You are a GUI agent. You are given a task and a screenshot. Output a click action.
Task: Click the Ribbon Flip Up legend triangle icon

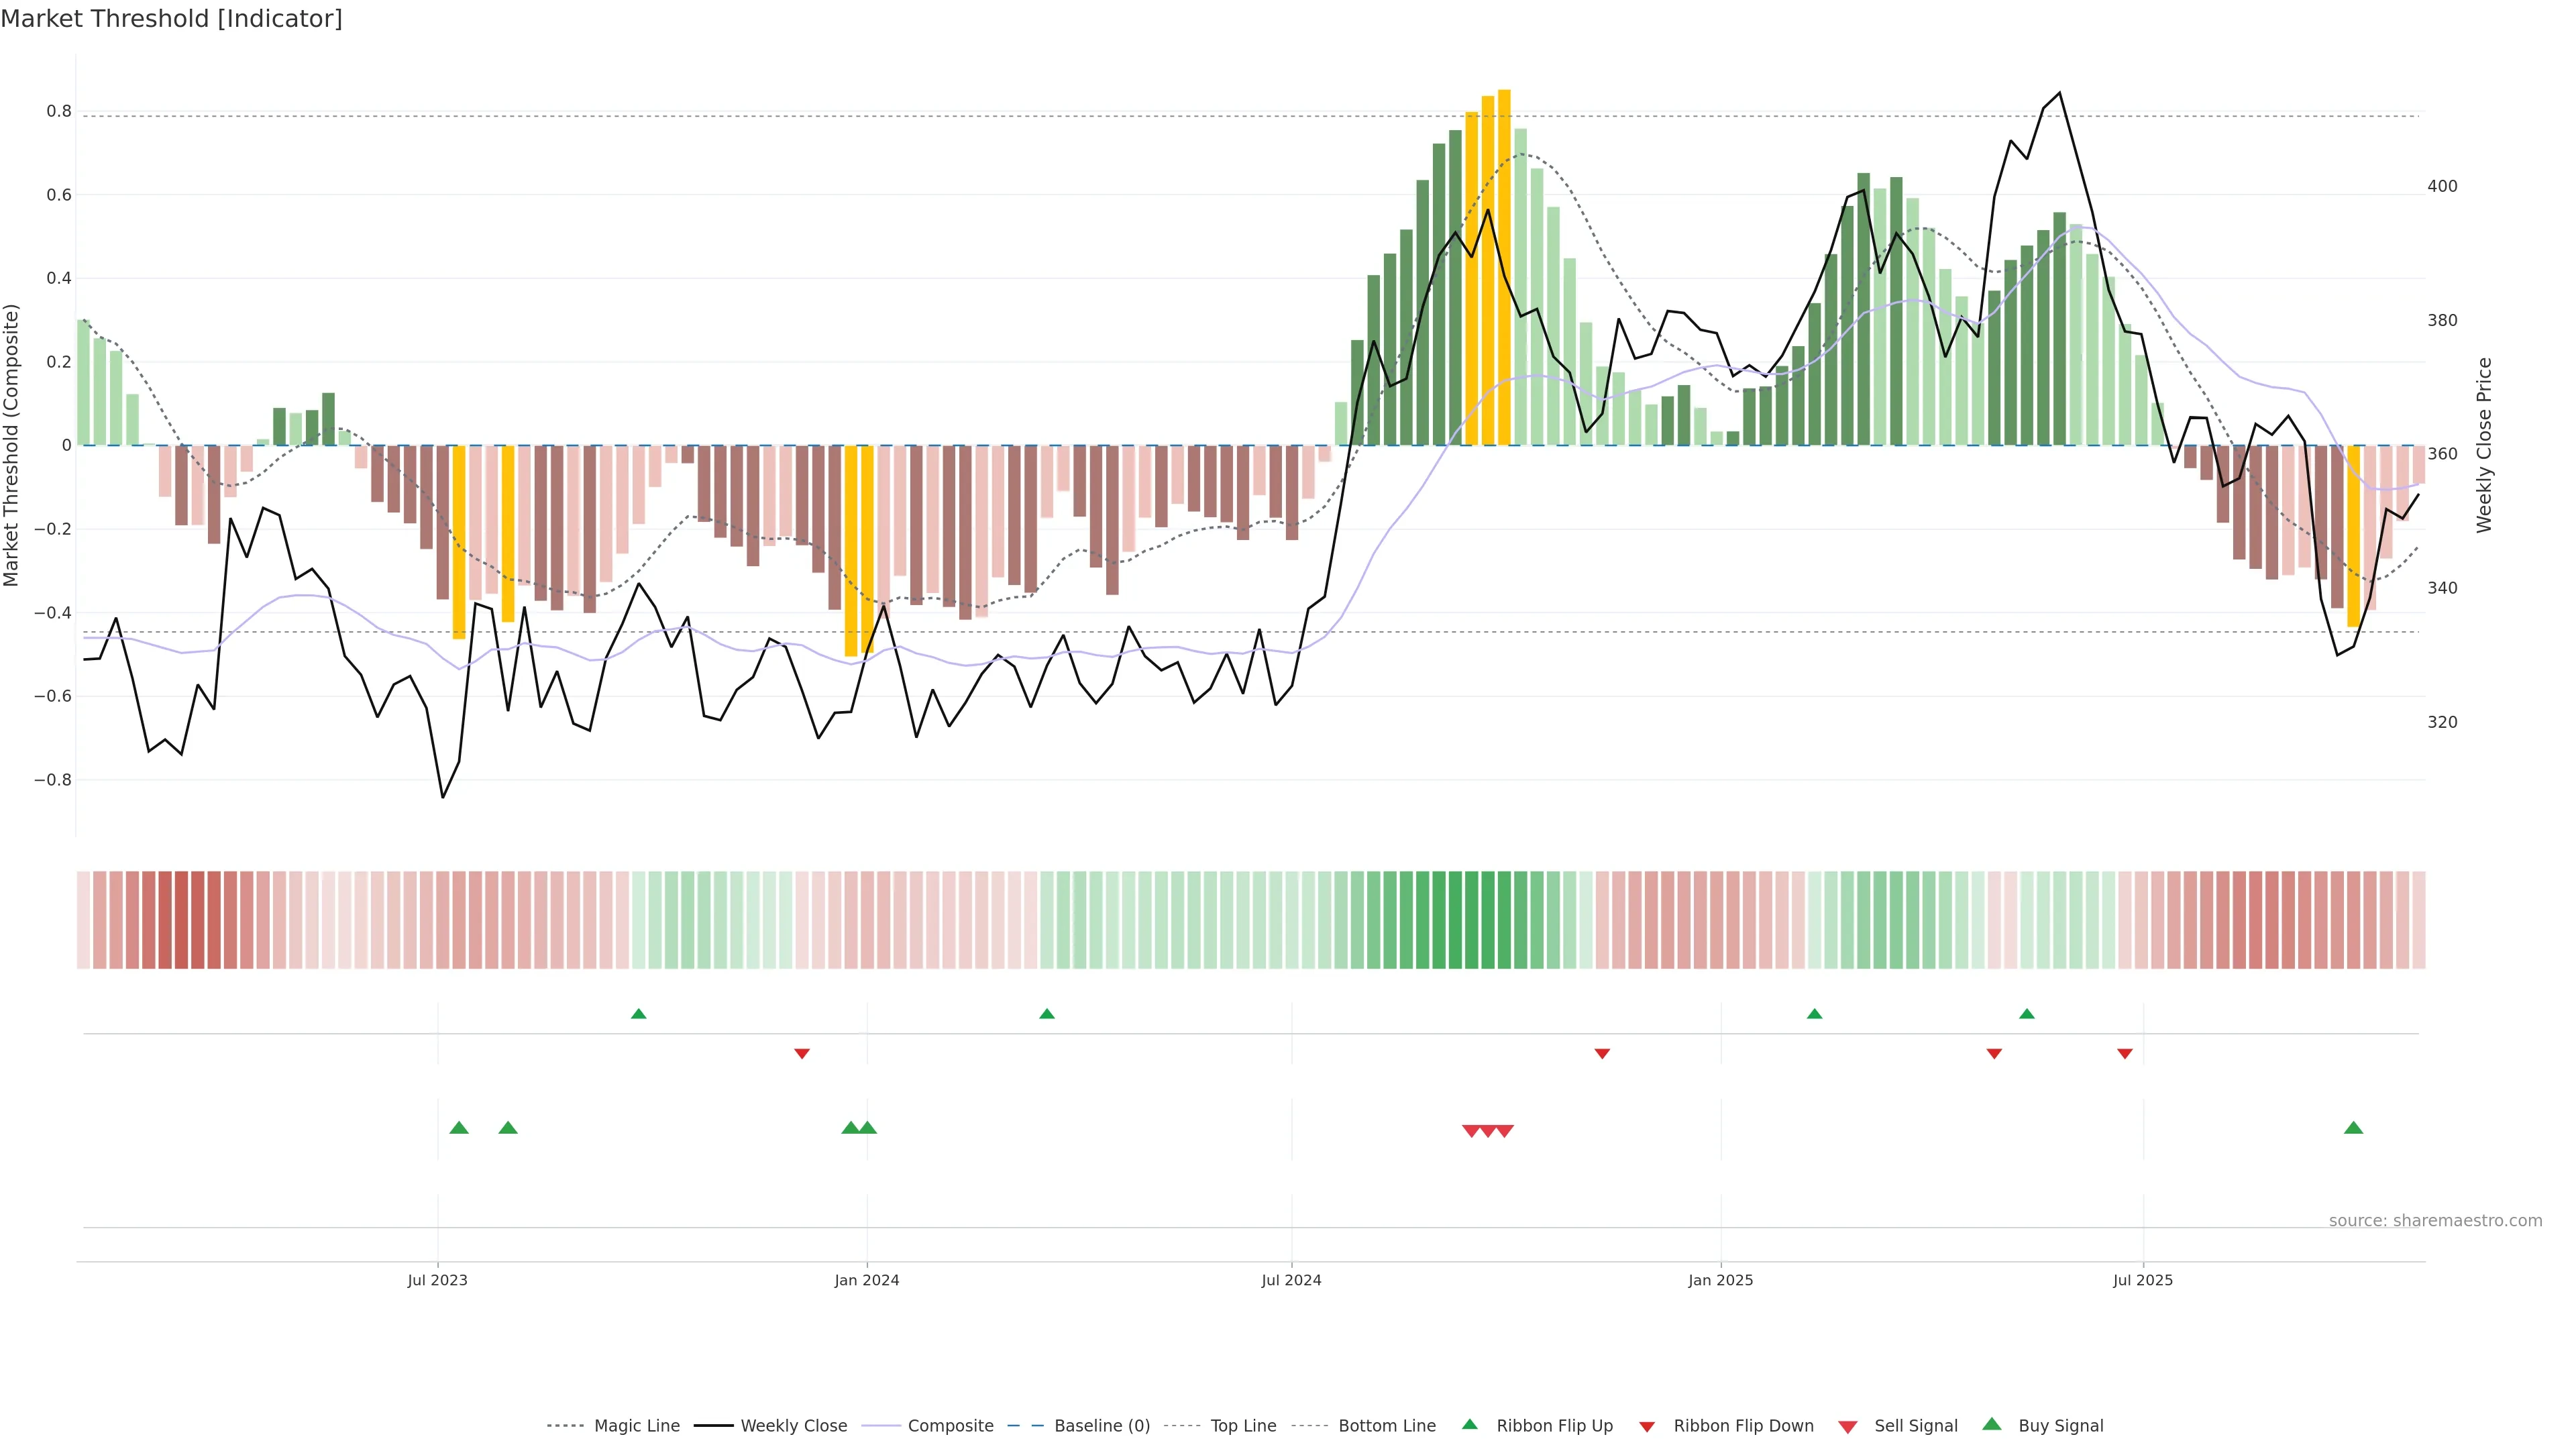tap(1469, 1424)
